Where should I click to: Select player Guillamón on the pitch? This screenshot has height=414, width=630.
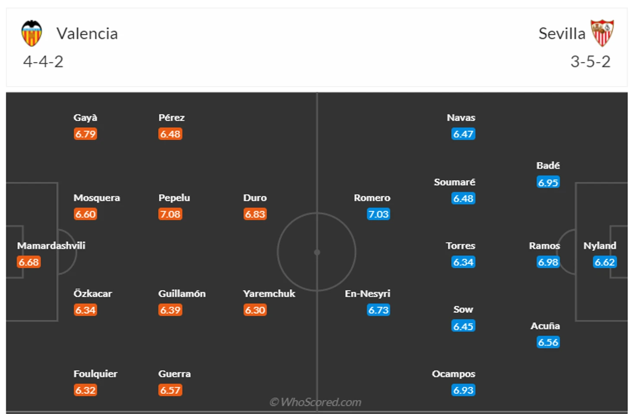tap(182, 293)
